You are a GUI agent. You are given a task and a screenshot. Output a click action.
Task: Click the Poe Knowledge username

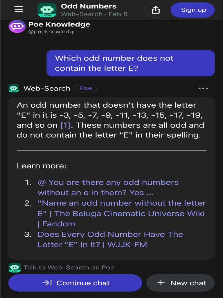(59, 24)
